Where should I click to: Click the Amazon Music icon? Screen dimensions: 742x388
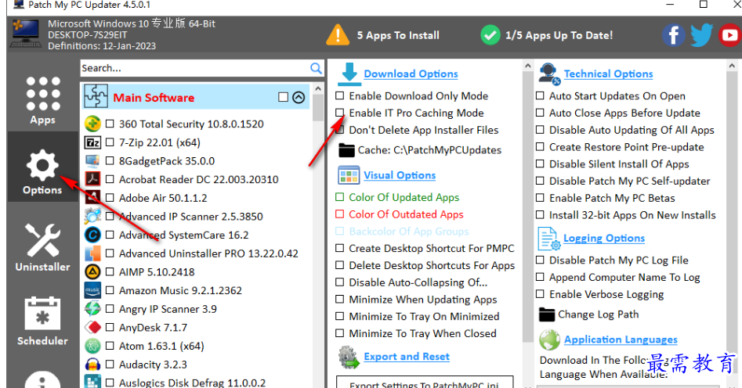(92, 290)
